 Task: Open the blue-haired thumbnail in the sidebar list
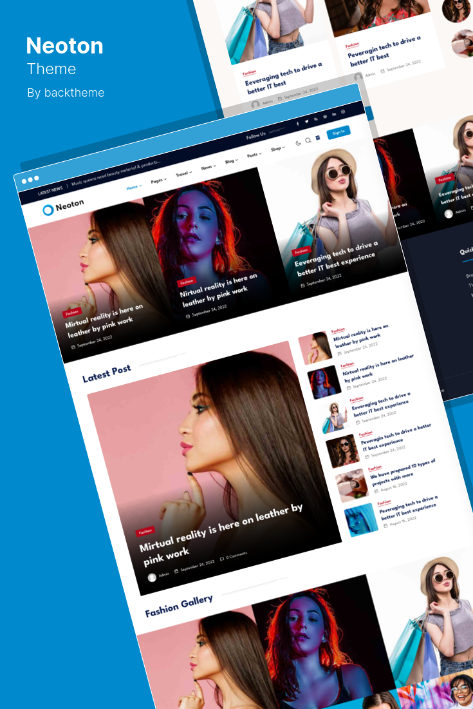(361, 520)
